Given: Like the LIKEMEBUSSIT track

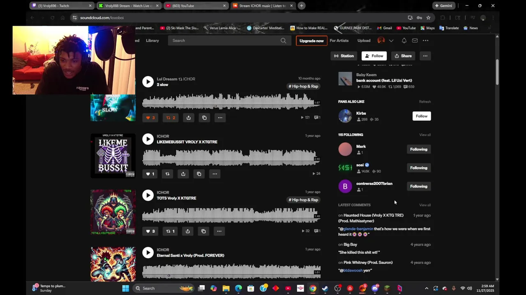Looking at the screenshot, I should [150, 174].
